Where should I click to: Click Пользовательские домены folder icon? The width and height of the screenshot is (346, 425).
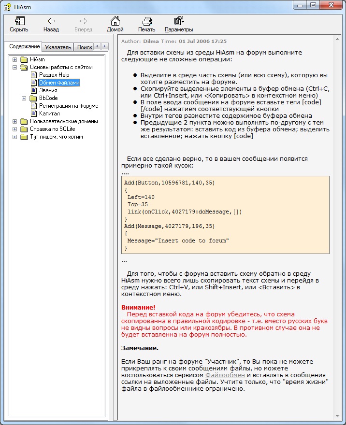click(x=24, y=121)
